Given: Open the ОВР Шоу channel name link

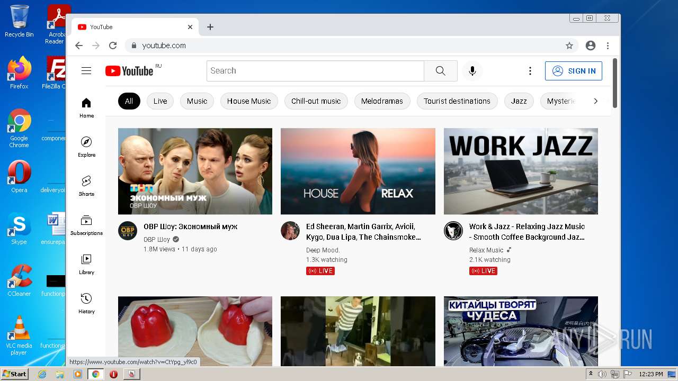Looking at the screenshot, I should point(157,239).
